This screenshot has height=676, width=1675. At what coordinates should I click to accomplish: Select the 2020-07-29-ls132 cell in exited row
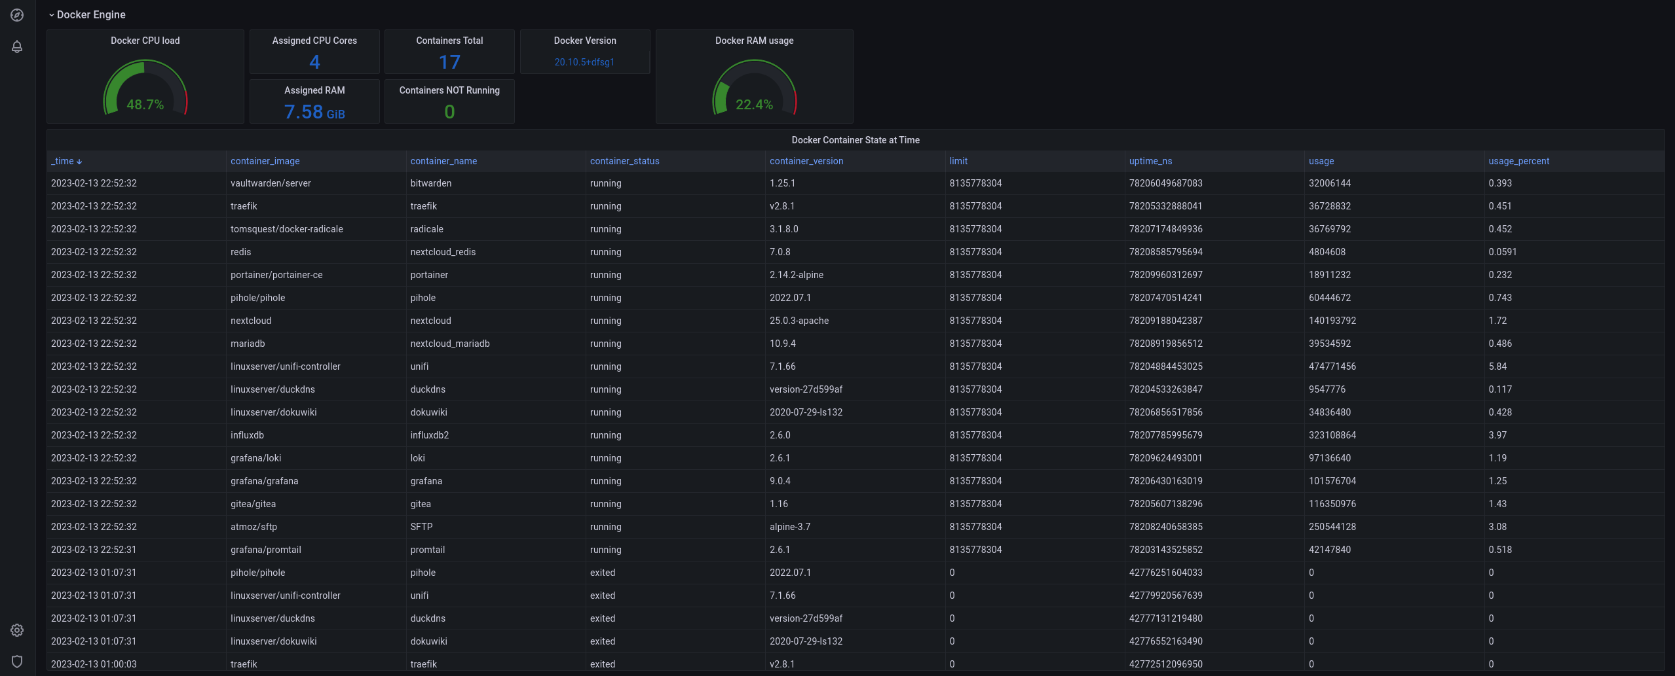855,641
